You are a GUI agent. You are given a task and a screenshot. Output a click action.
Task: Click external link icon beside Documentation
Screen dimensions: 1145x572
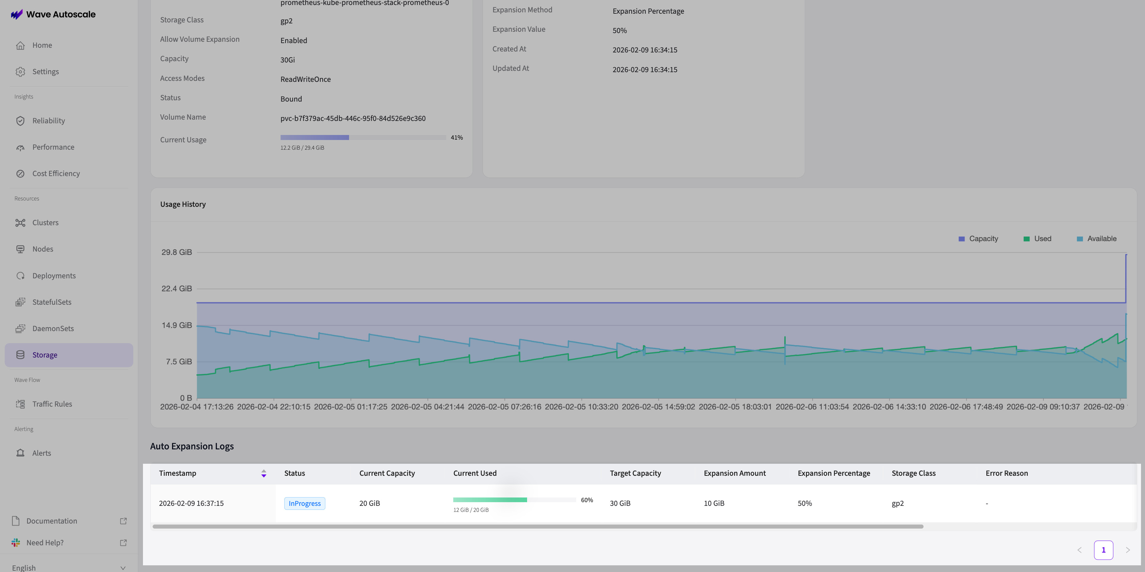(124, 521)
